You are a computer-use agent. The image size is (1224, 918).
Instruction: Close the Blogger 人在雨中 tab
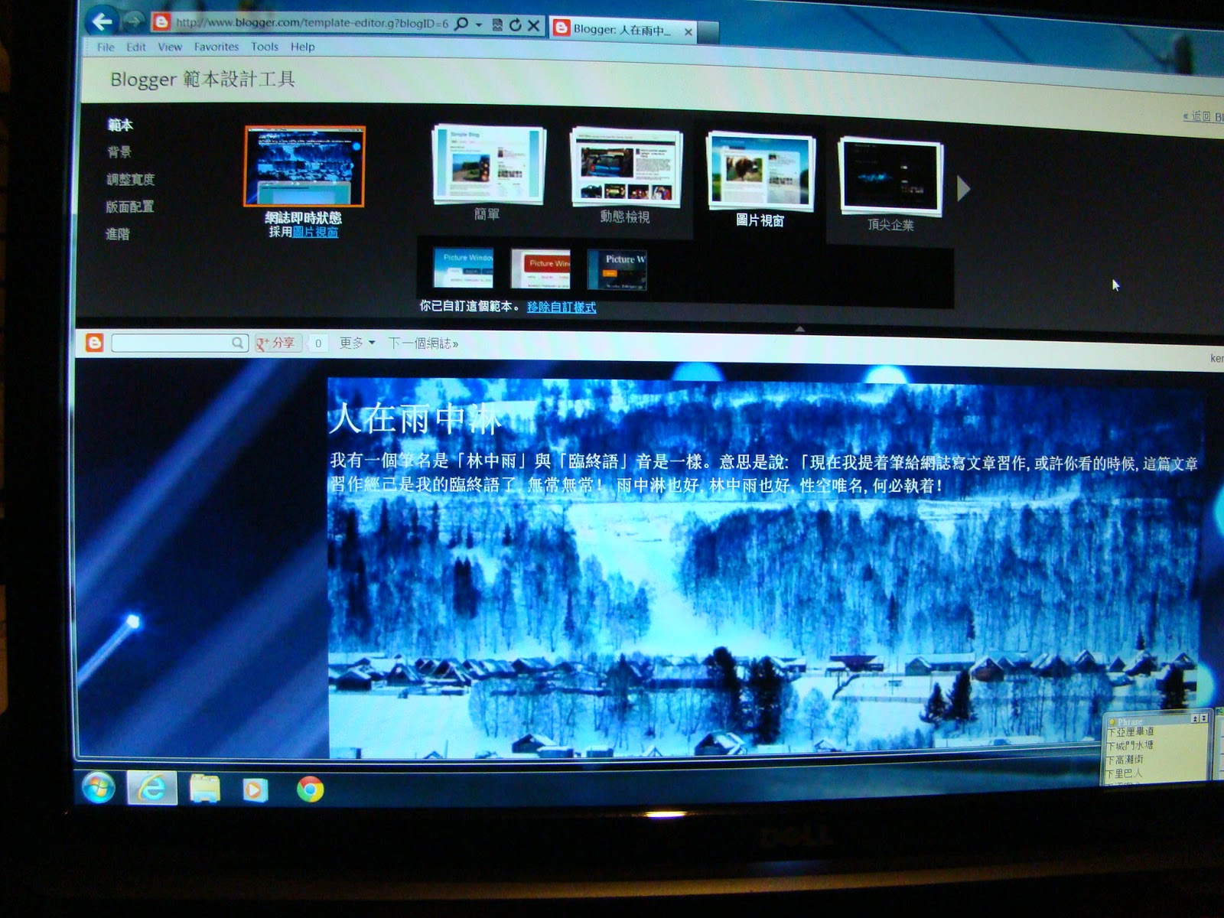[688, 31]
